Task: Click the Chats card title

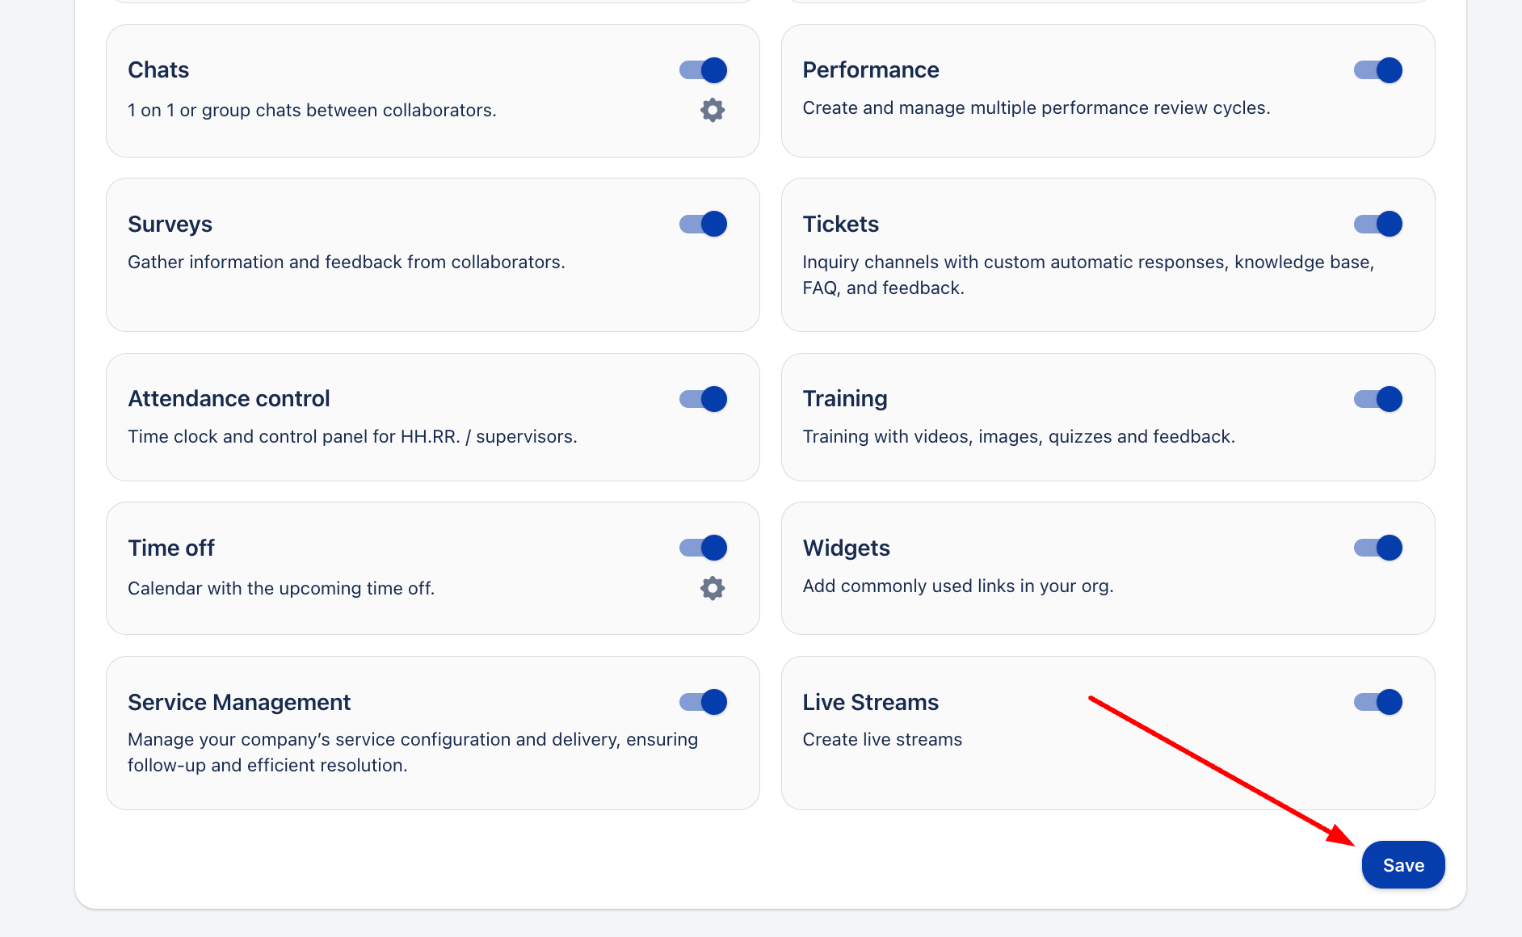Action: (x=158, y=70)
